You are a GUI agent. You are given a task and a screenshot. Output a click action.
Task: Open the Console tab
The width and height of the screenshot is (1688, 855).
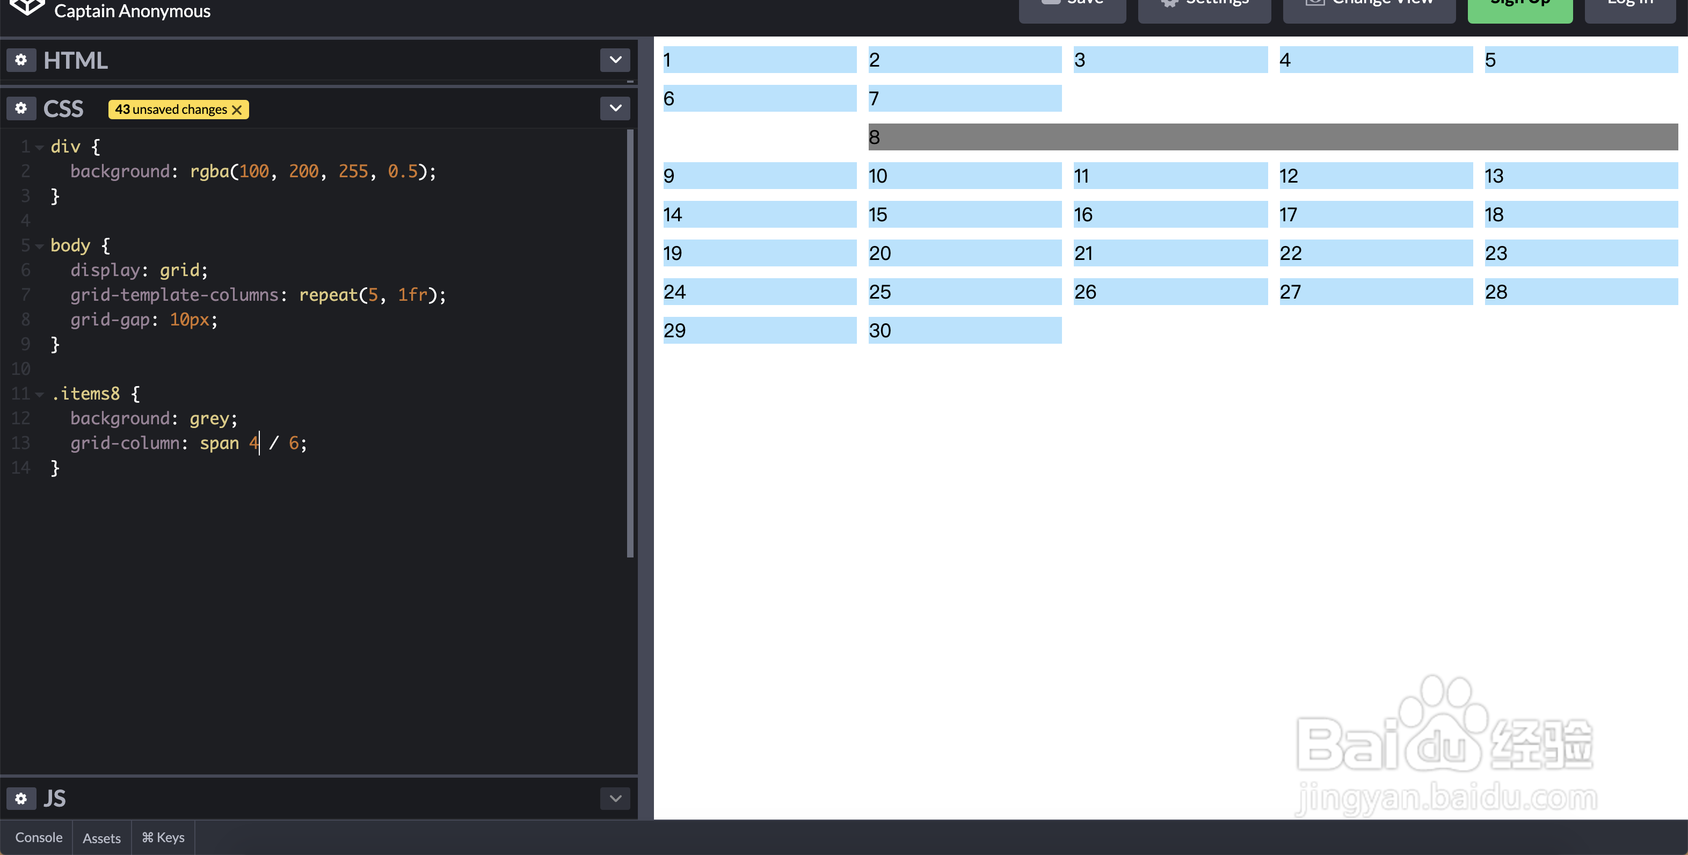pyautogui.click(x=39, y=837)
